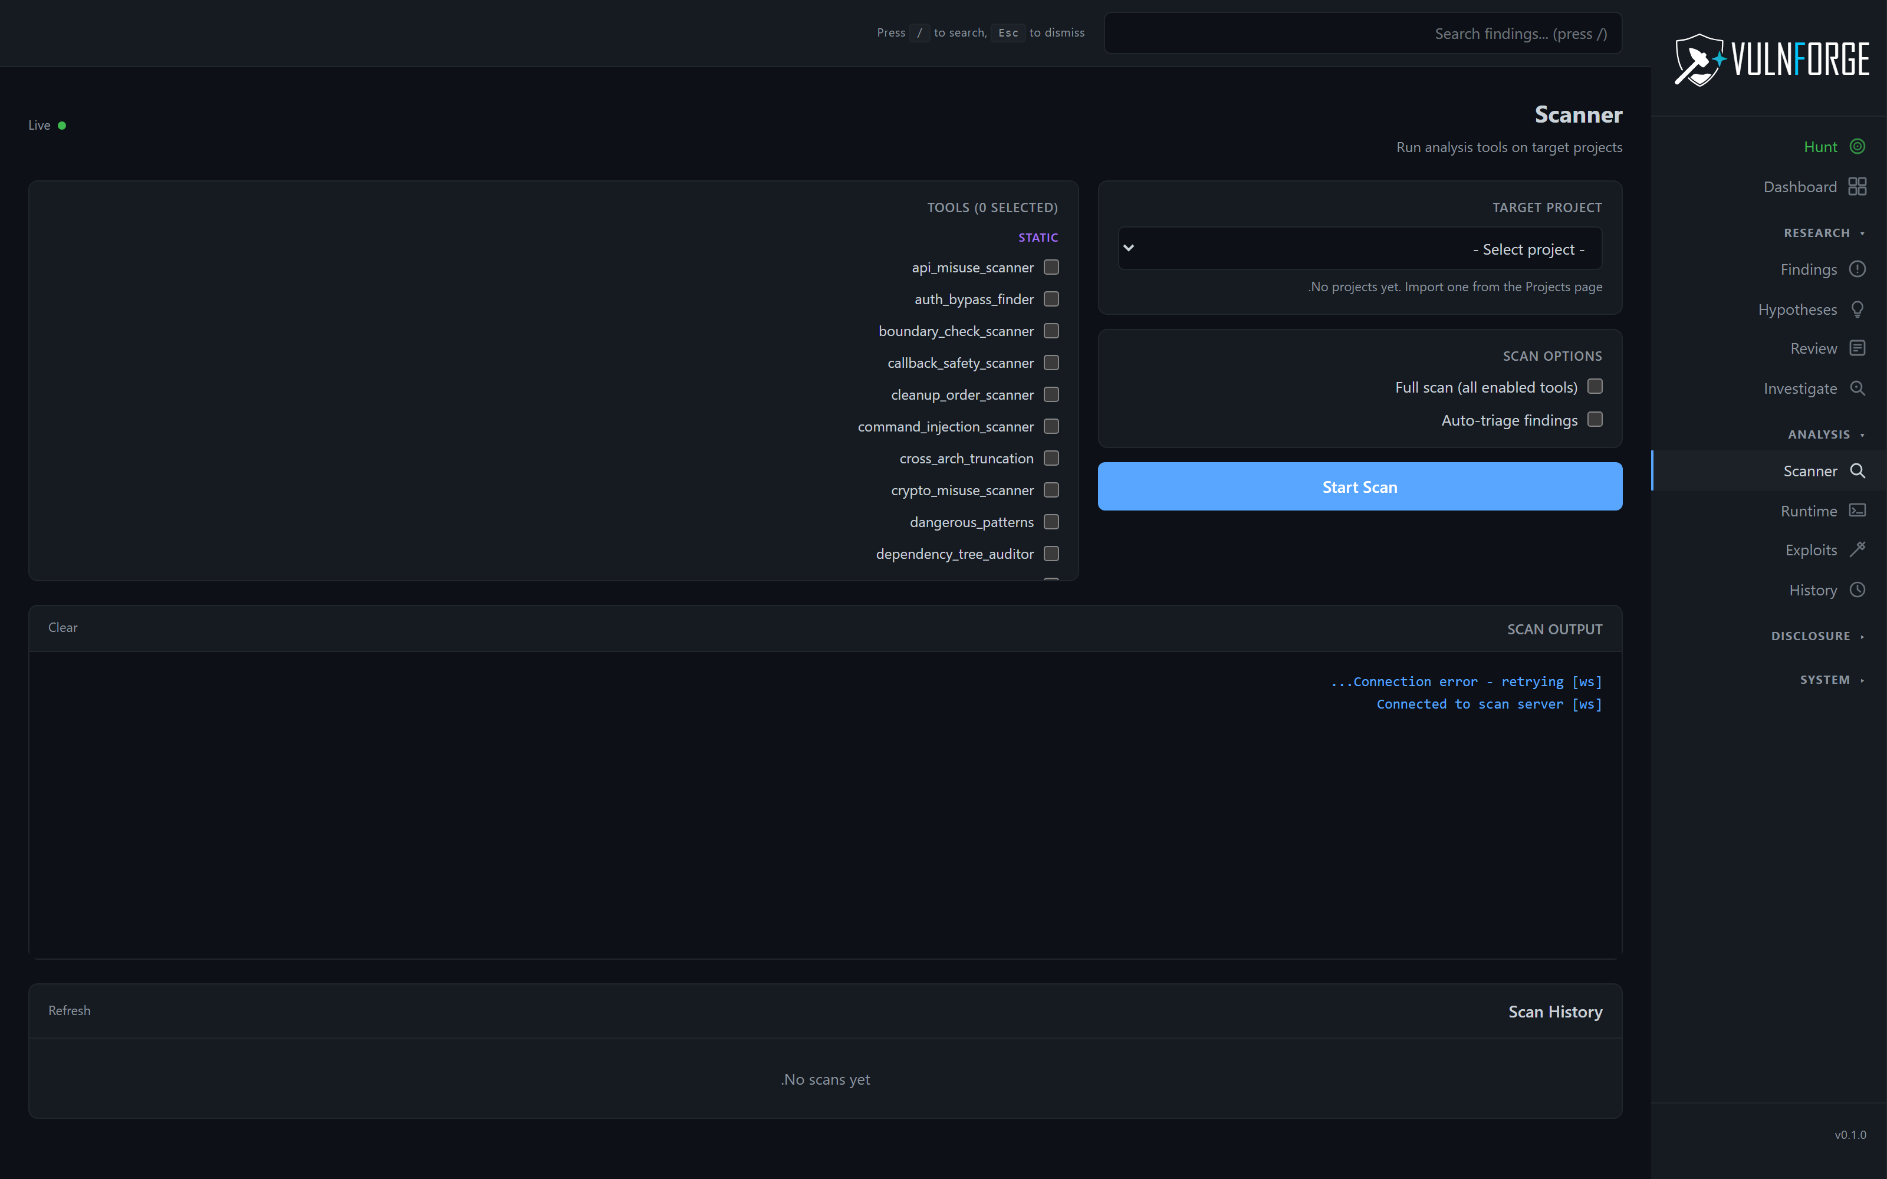This screenshot has height=1179, width=1887.
Task: Open Runtime via the terminal icon
Action: pos(1858,510)
